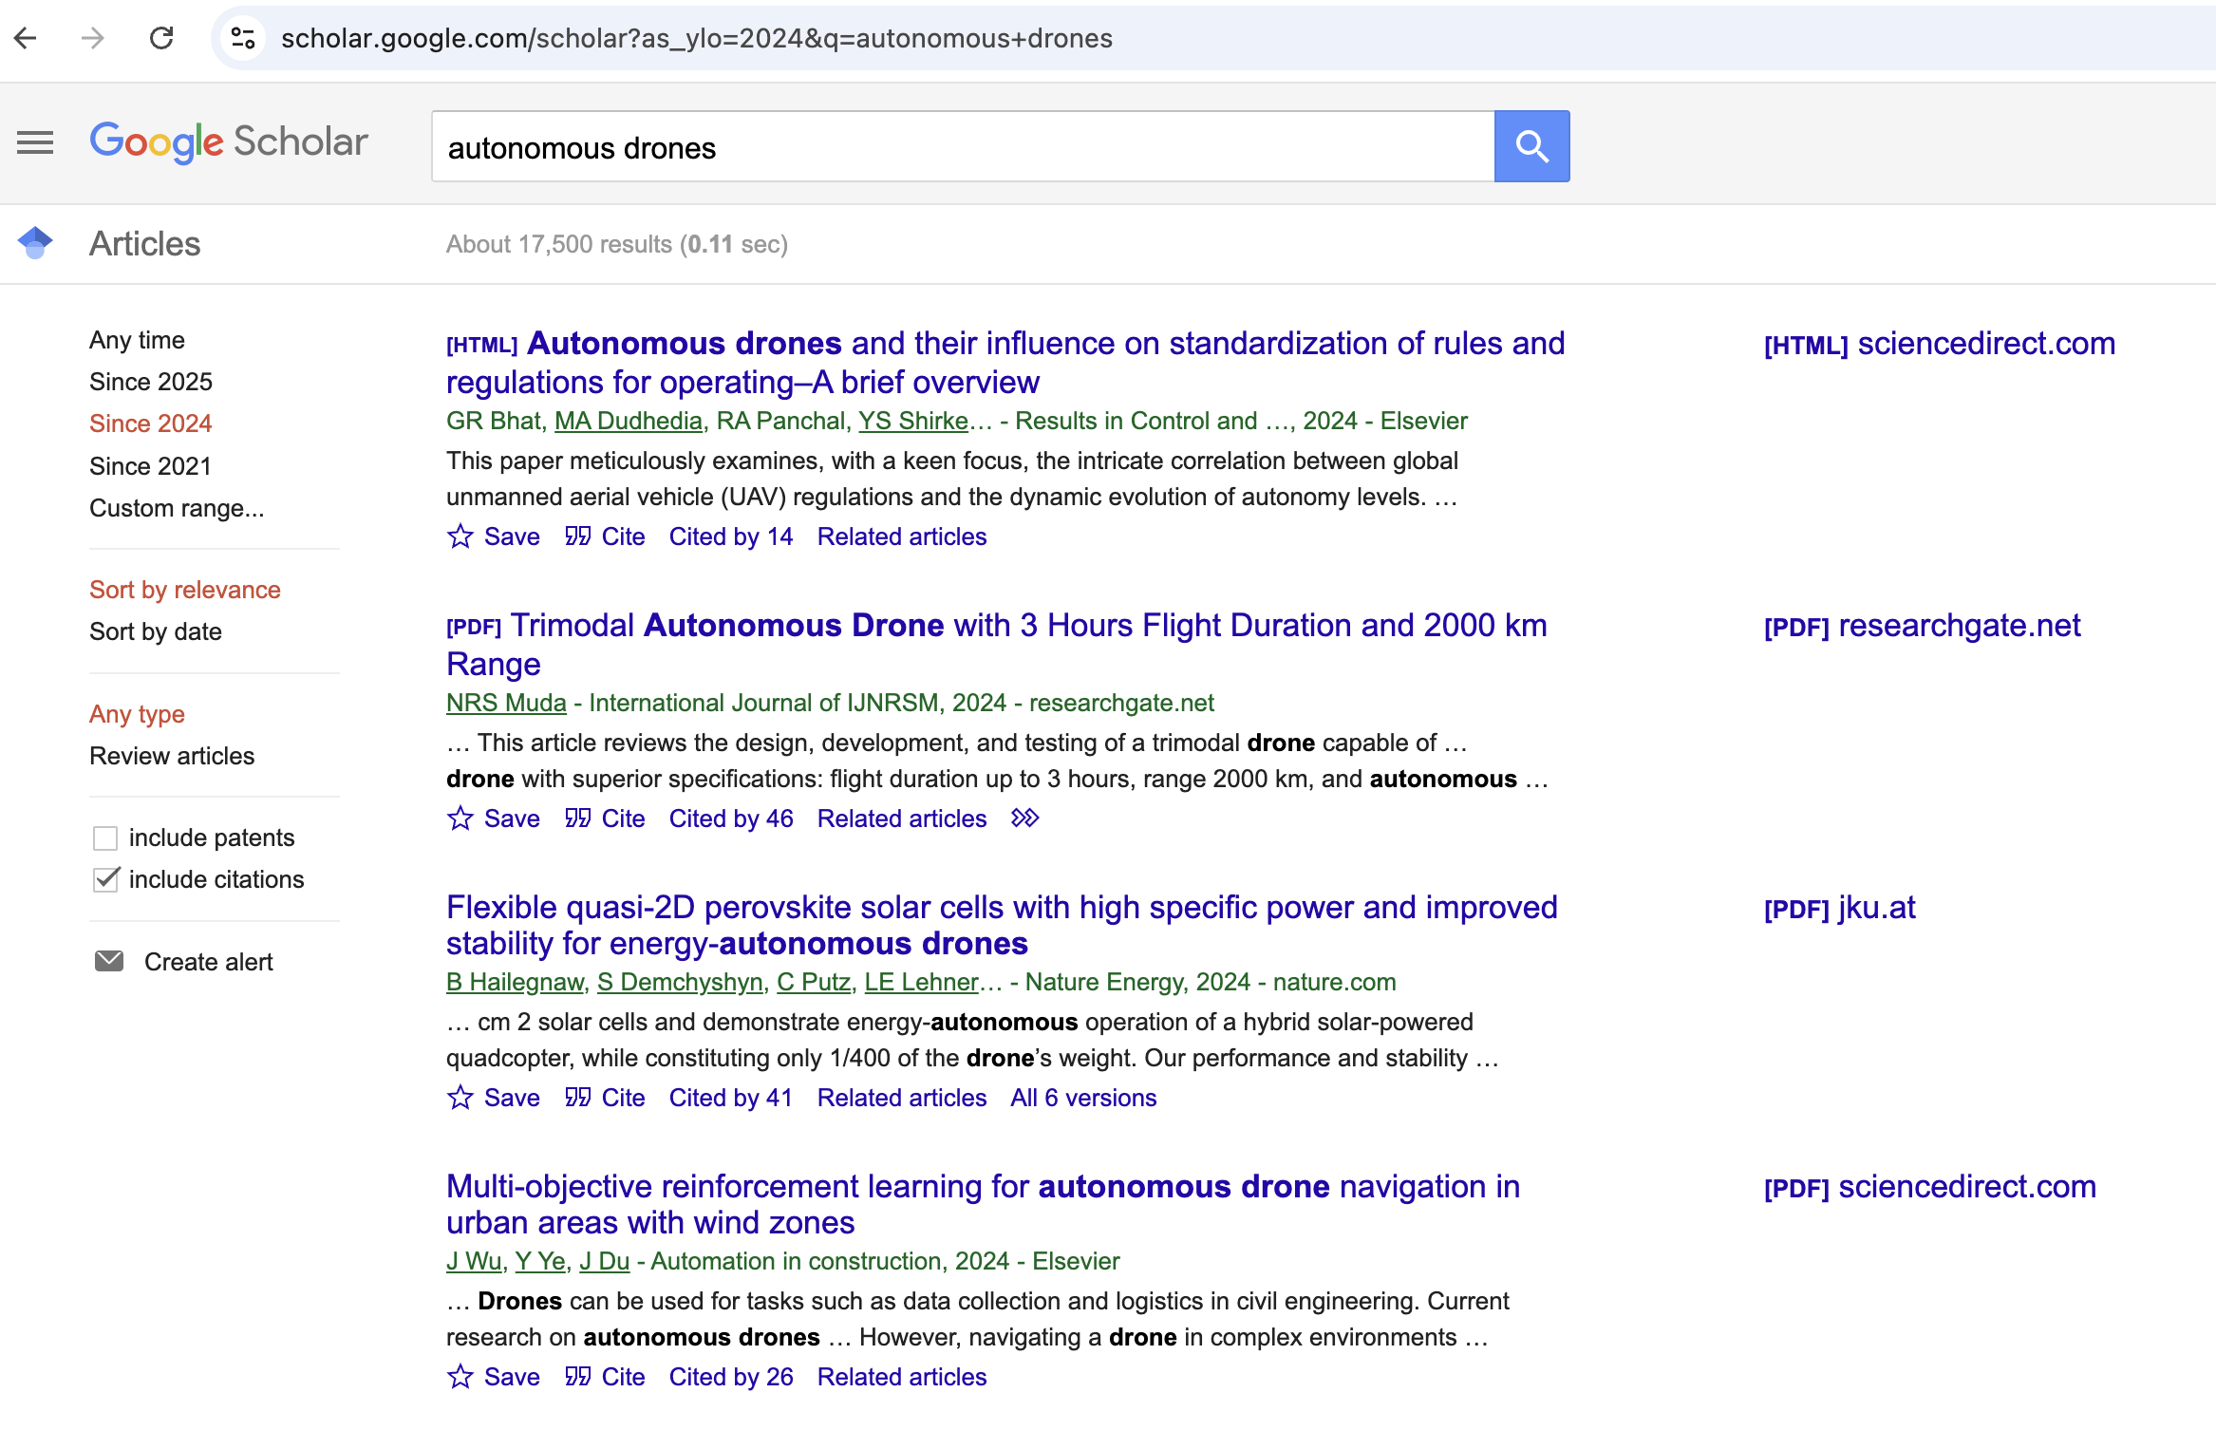Reload the page with the refresh icon
Viewport: 2216px width, 1430px height.
coord(161,38)
